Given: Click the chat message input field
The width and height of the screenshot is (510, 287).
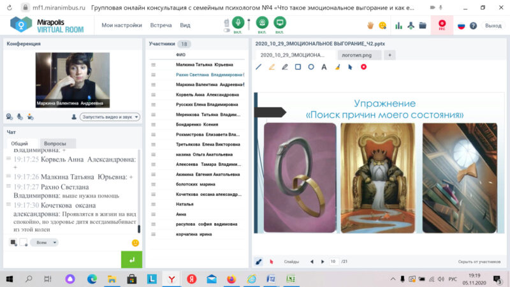Looking at the screenshot, I should click(x=62, y=260).
